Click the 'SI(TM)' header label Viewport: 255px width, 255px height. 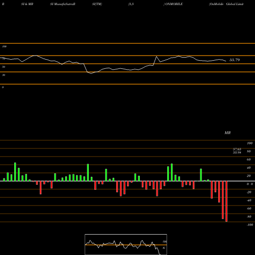point(97,4)
